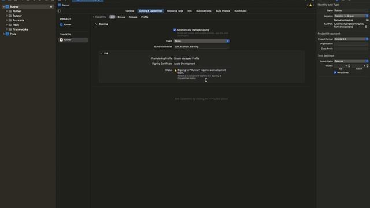This screenshot has width=370, height=208.
Task: Select the Release configuration filter
Action: 133,17
